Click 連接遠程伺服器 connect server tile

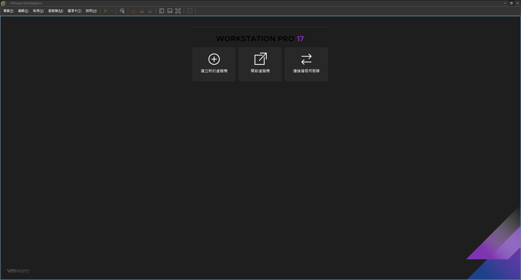click(x=306, y=64)
